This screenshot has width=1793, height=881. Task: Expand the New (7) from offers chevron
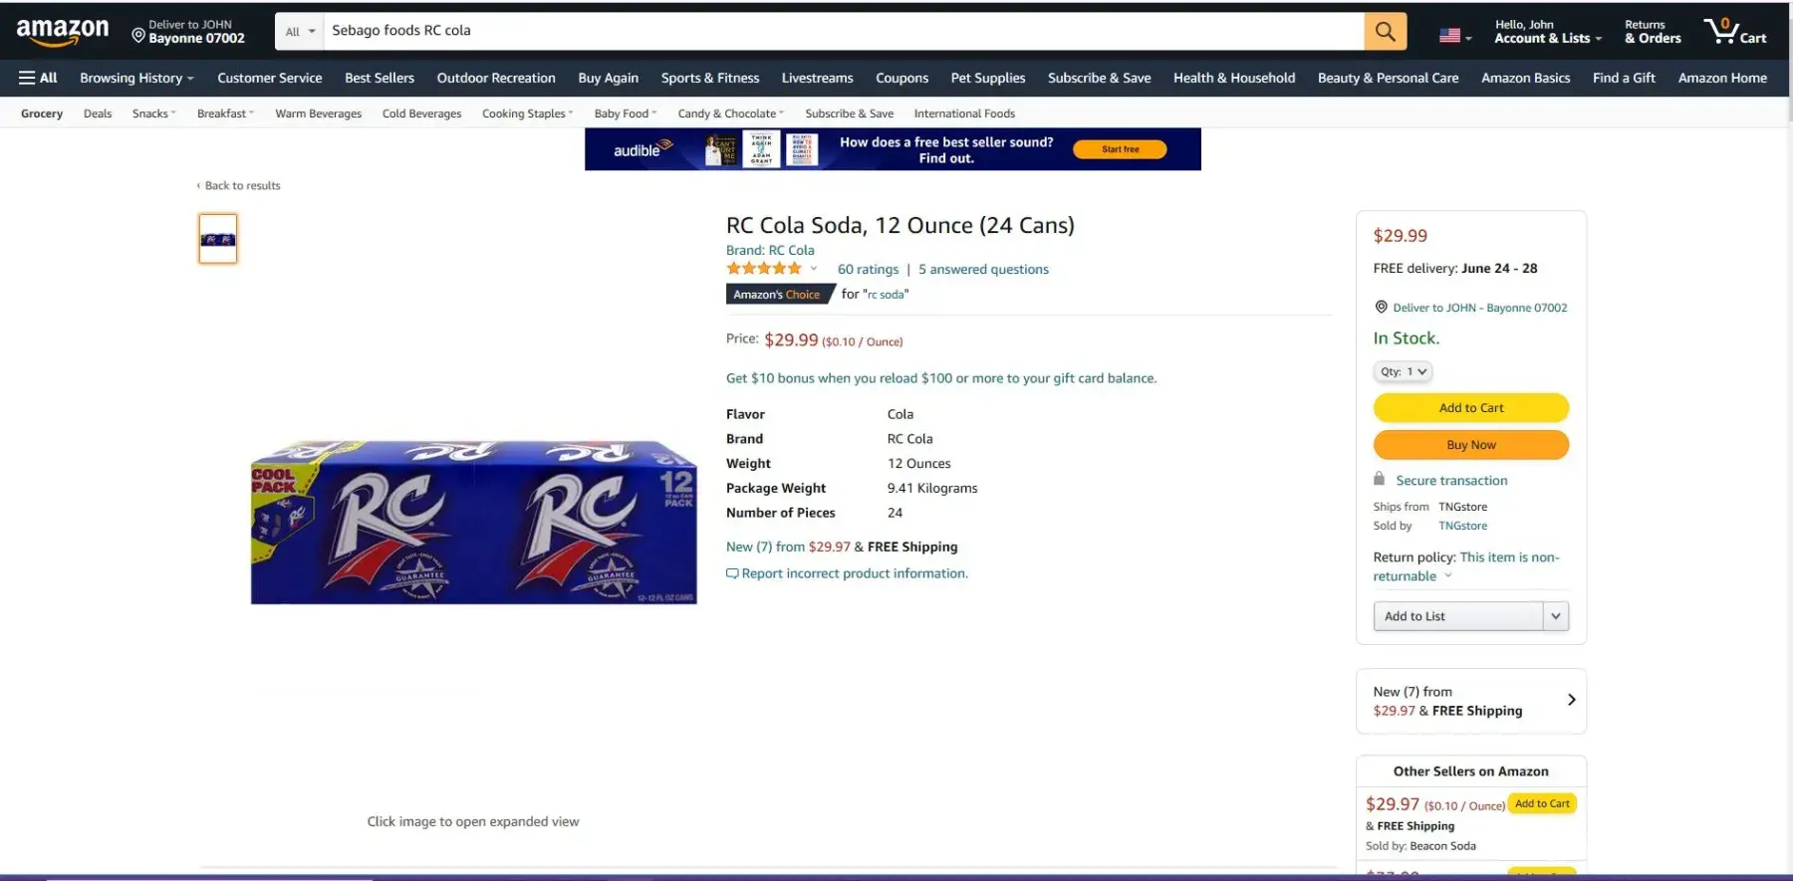click(1571, 700)
